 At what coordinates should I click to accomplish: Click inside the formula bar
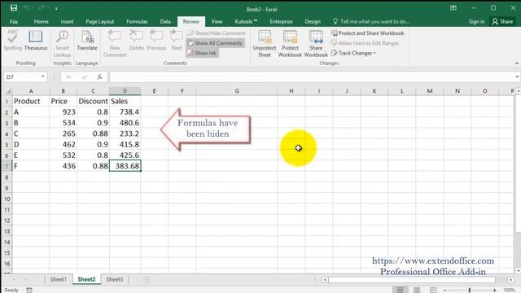click(x=311, y=77)
